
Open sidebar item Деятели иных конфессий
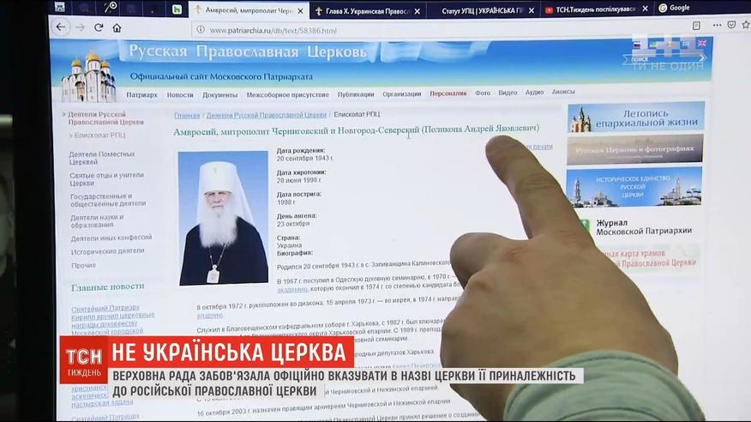[x=111, y=238]
